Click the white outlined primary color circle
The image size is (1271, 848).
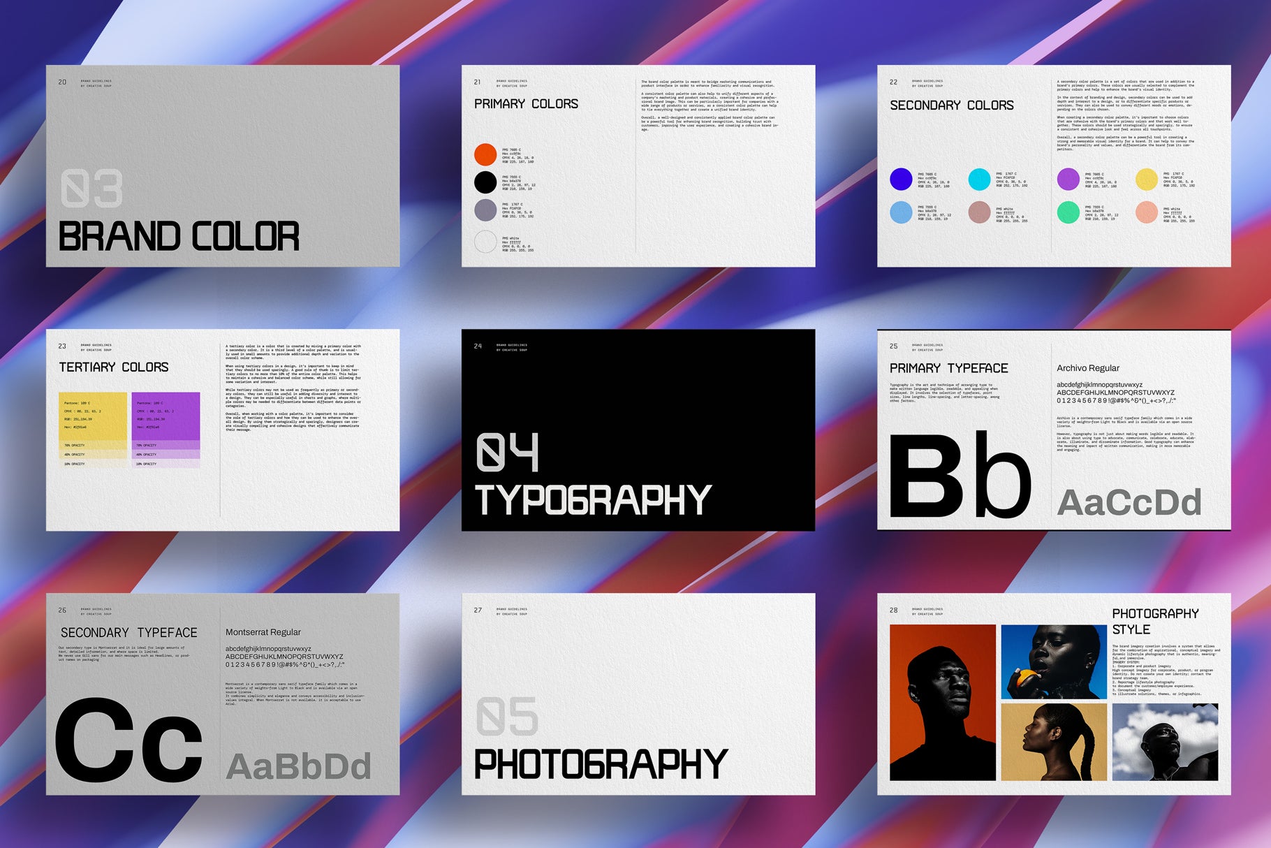[x=485, y=242]
